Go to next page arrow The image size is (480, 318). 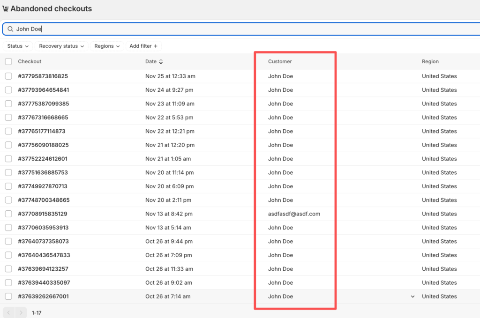[21, 312]
